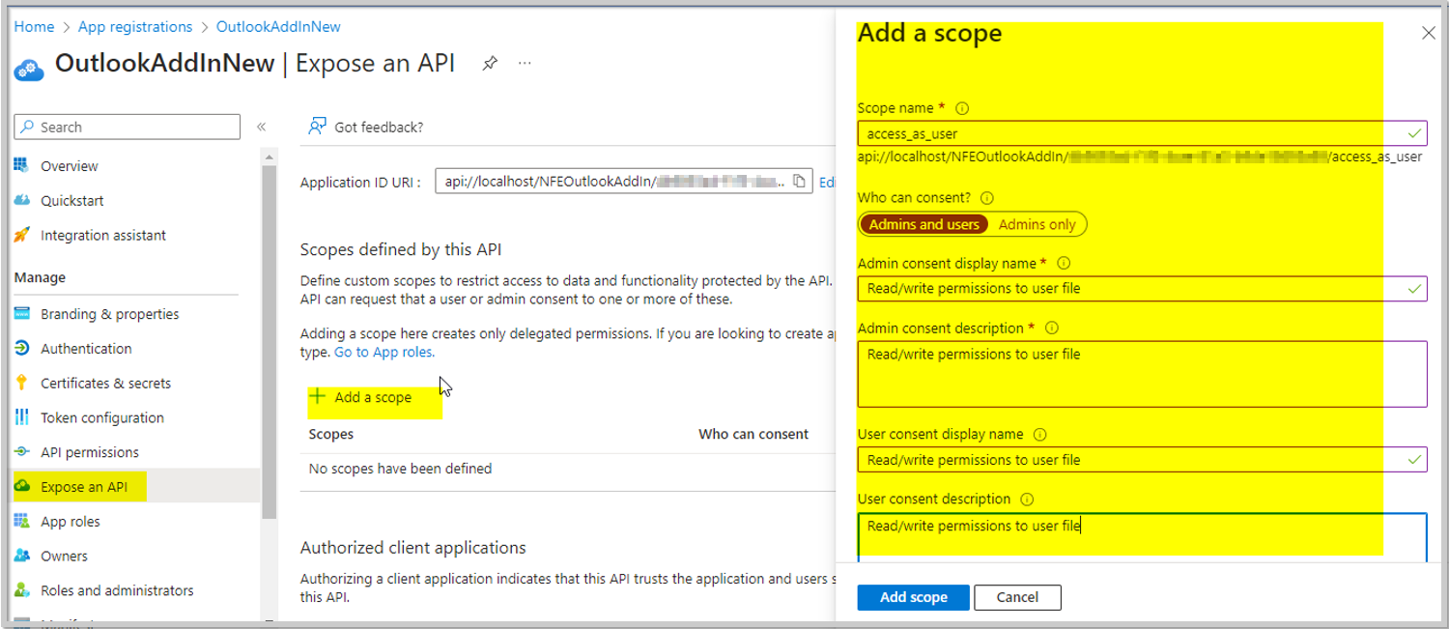
Task: Click the Add scope button
Action: tap(913, 597)
